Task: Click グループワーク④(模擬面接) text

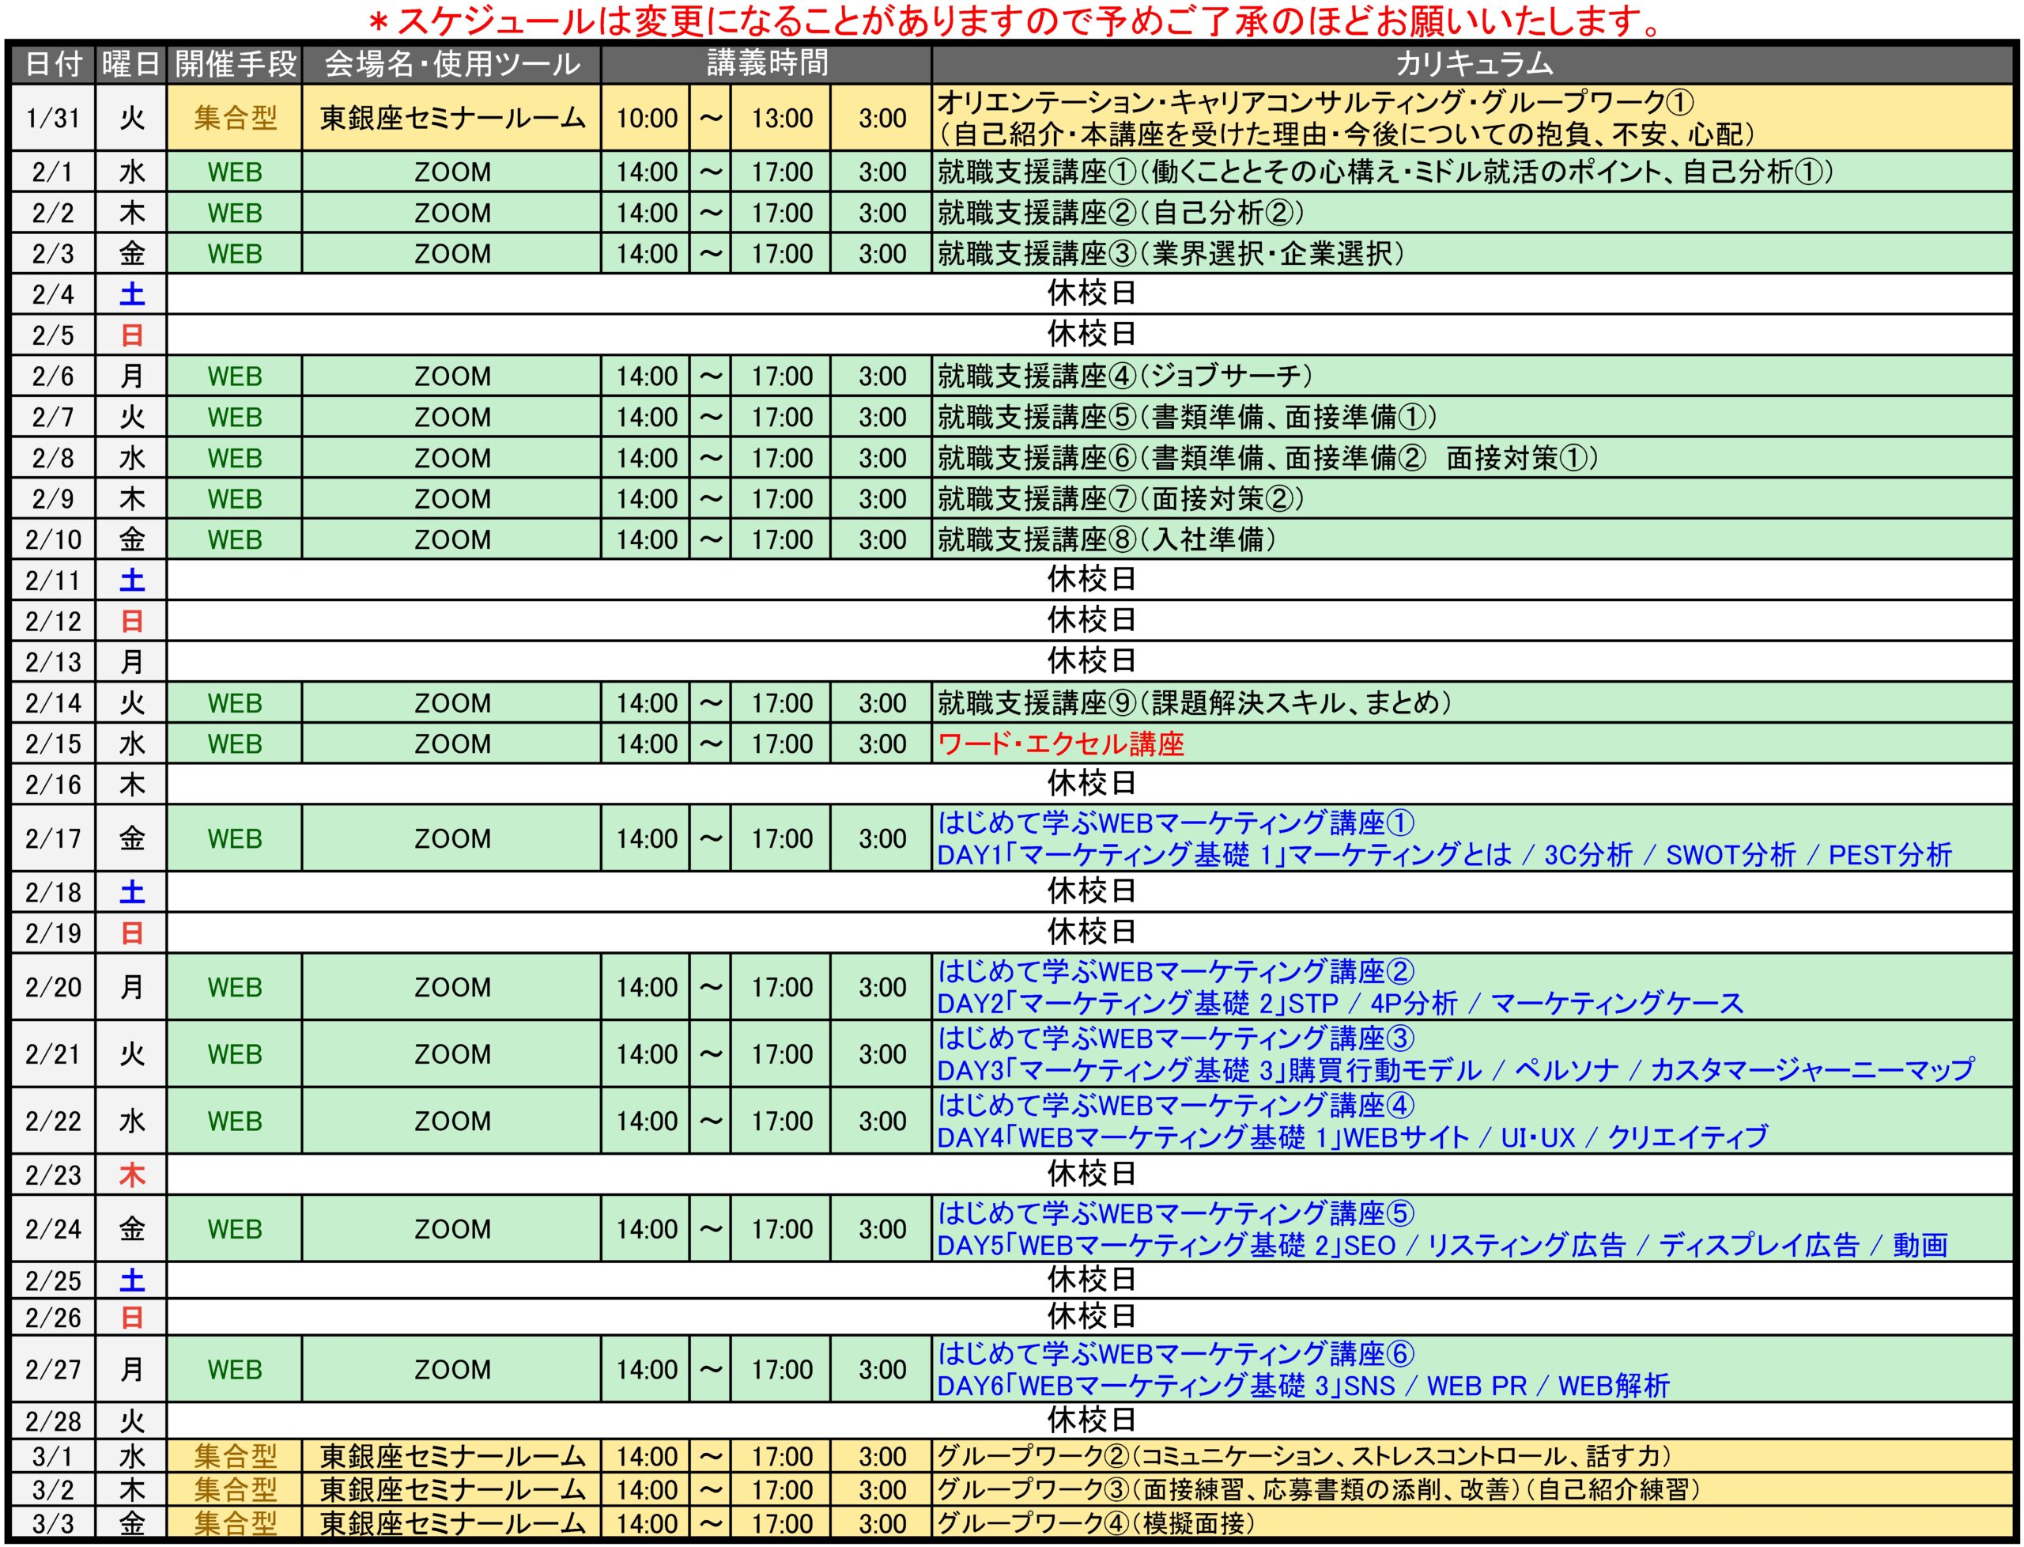Action: 1095,1524
